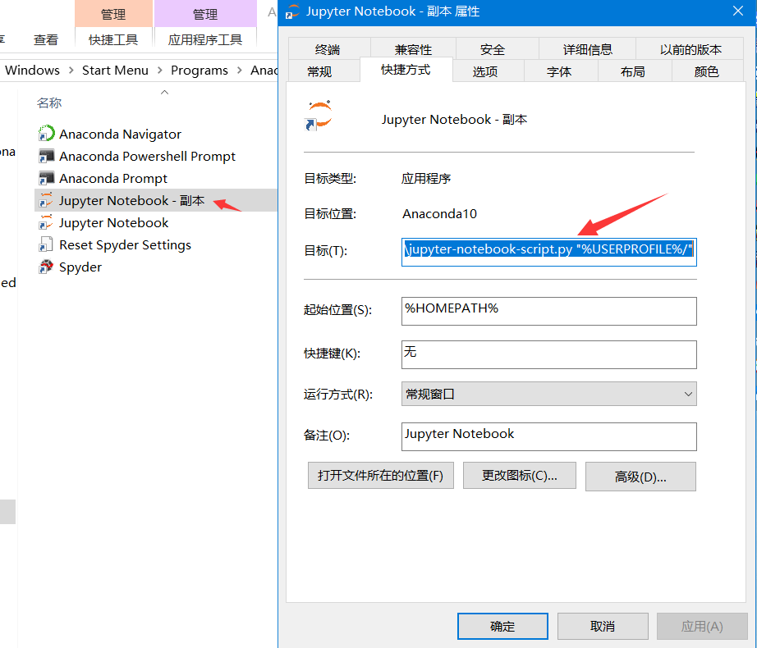Click into the 目标(T) field
The width and height of the screenshot is (757, 648).
pos(549,252)
